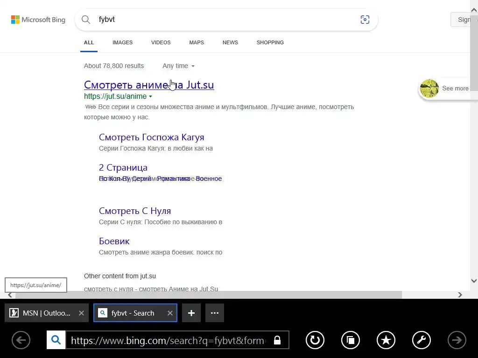
Task: Click the смотреть с нуля - смотреть Аниме link
Action: click(x=151, y=289)
